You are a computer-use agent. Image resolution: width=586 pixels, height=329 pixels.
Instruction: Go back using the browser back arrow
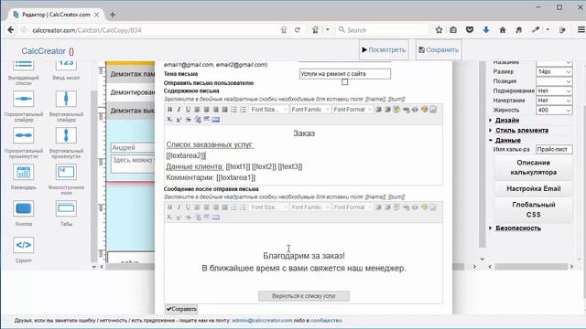pyautogui.click(x=11, y=30)
